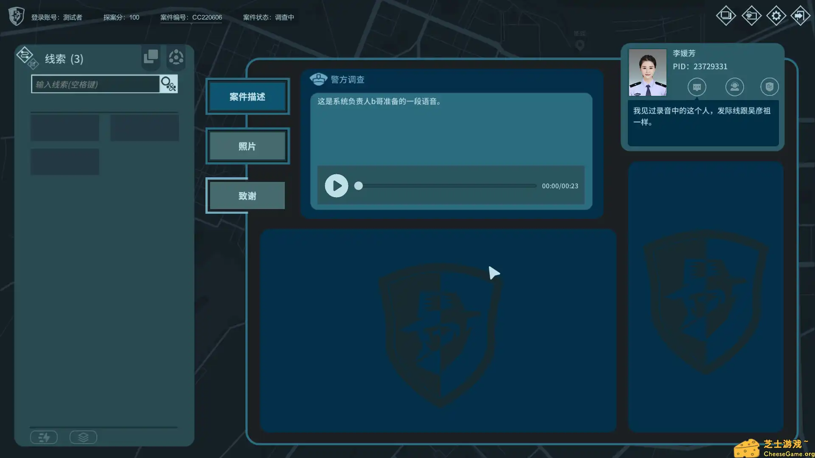
Task: Open the settings gear icon in top right
Action: [776, 15]
